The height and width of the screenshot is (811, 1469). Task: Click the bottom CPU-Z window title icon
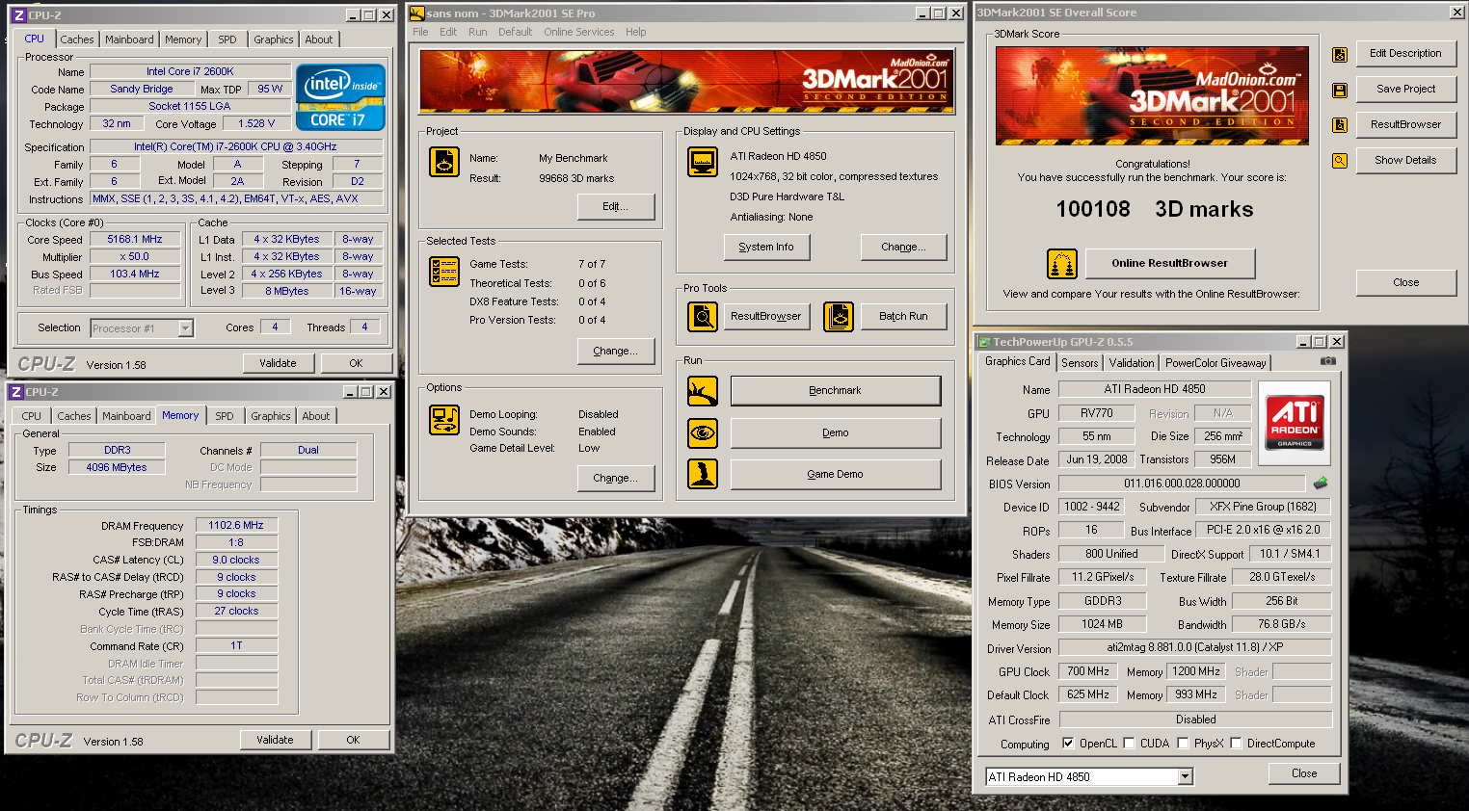pyautogui.click(x=16, y=392)
